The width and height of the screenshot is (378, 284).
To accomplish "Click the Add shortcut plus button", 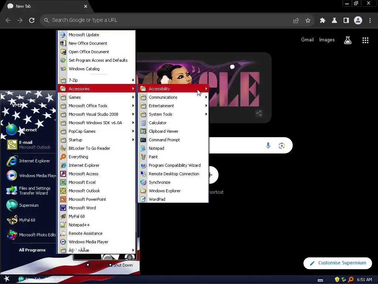I will click(210, 175).
